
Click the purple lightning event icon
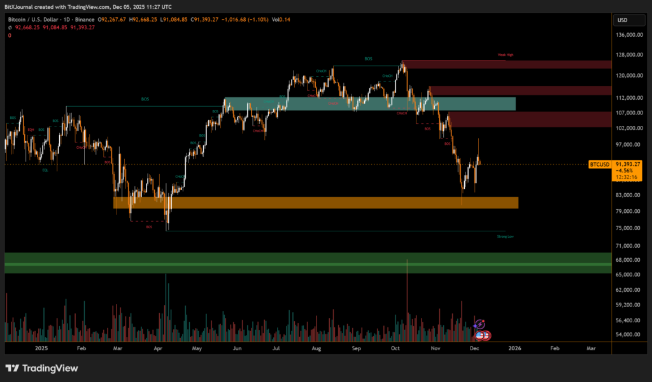coord(481,324)
